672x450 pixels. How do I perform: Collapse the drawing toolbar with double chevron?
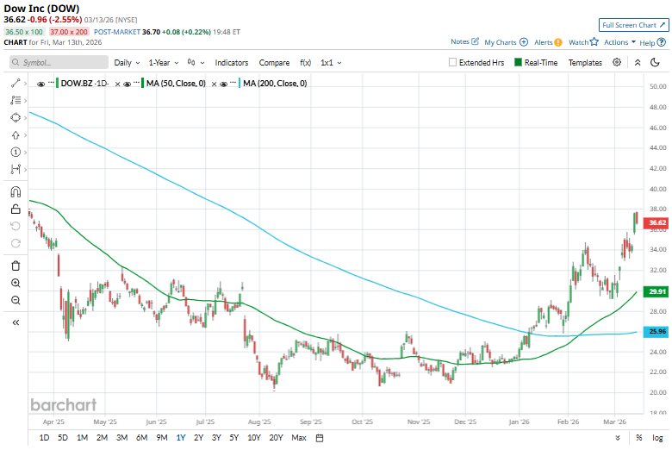pyautogui.click(x=16, y=322)
